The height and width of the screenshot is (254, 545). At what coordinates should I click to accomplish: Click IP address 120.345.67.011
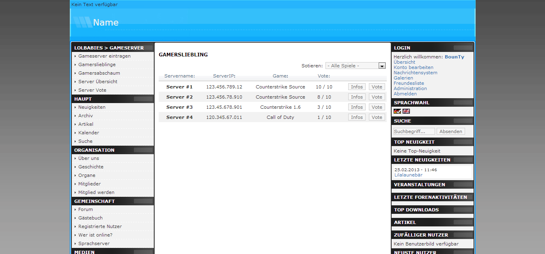224,117
